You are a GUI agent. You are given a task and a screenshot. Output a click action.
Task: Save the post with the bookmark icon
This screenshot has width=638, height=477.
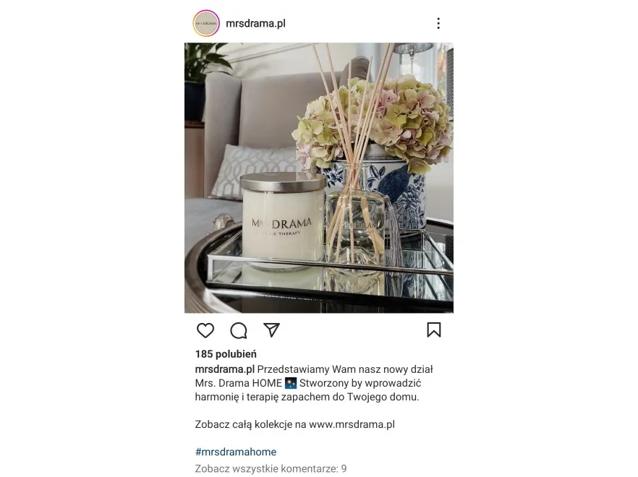pyautogui.click(x=434, y=330)
